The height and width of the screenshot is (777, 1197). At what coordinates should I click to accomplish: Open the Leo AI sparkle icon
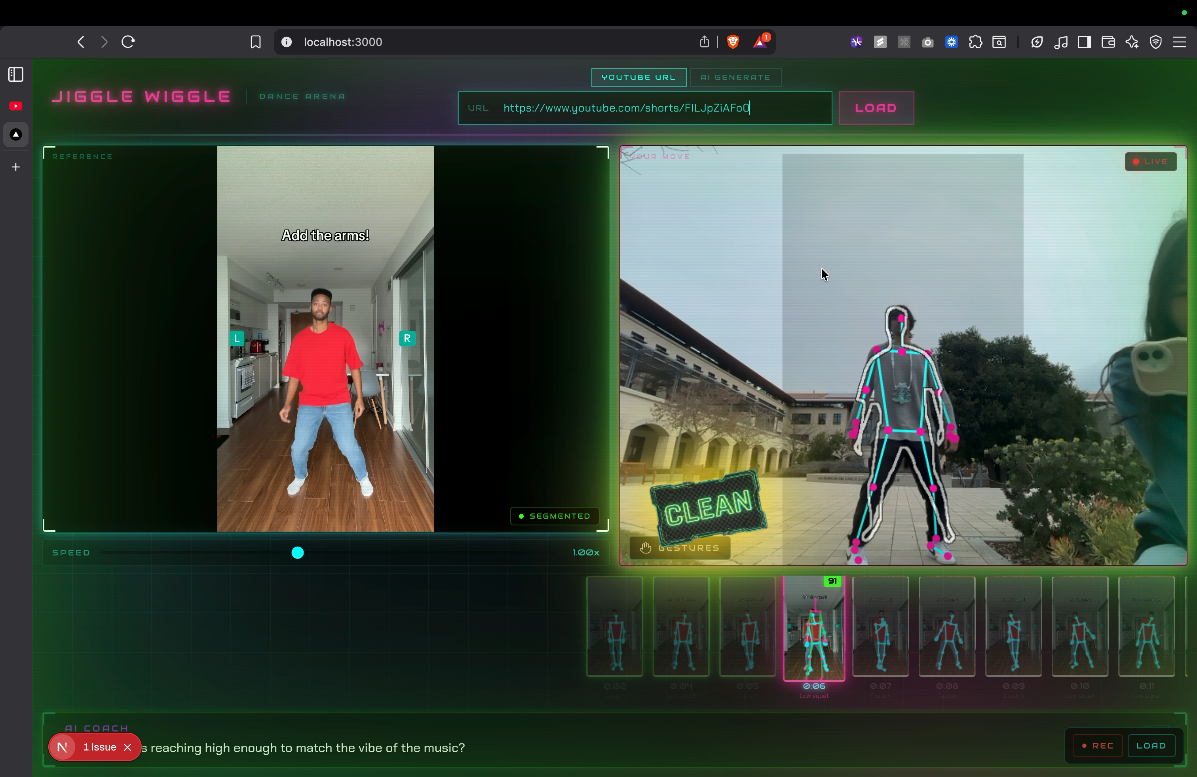click(1132, 42)
